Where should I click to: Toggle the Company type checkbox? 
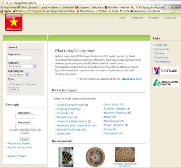[x=23, y=84]
